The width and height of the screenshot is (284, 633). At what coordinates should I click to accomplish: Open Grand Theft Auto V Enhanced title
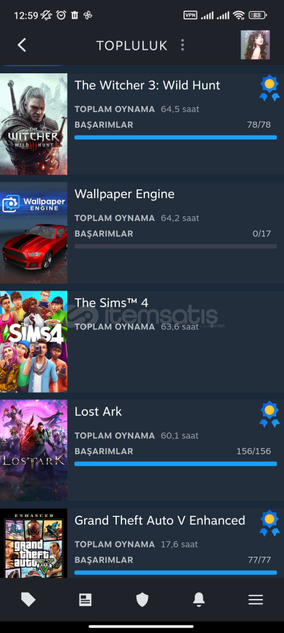(160, 520)
